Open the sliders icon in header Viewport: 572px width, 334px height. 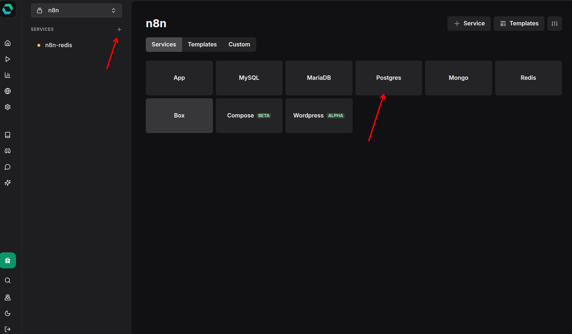pos(555,24)
